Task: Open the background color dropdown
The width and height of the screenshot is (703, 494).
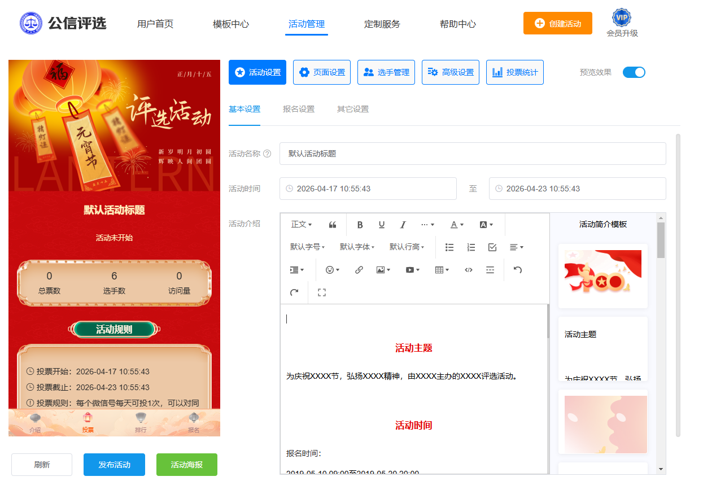Action: tap(486, 225)
